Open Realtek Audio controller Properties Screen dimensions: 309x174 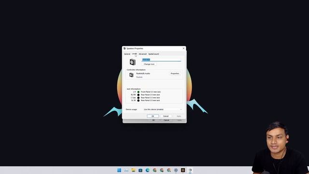pos(175,73)
